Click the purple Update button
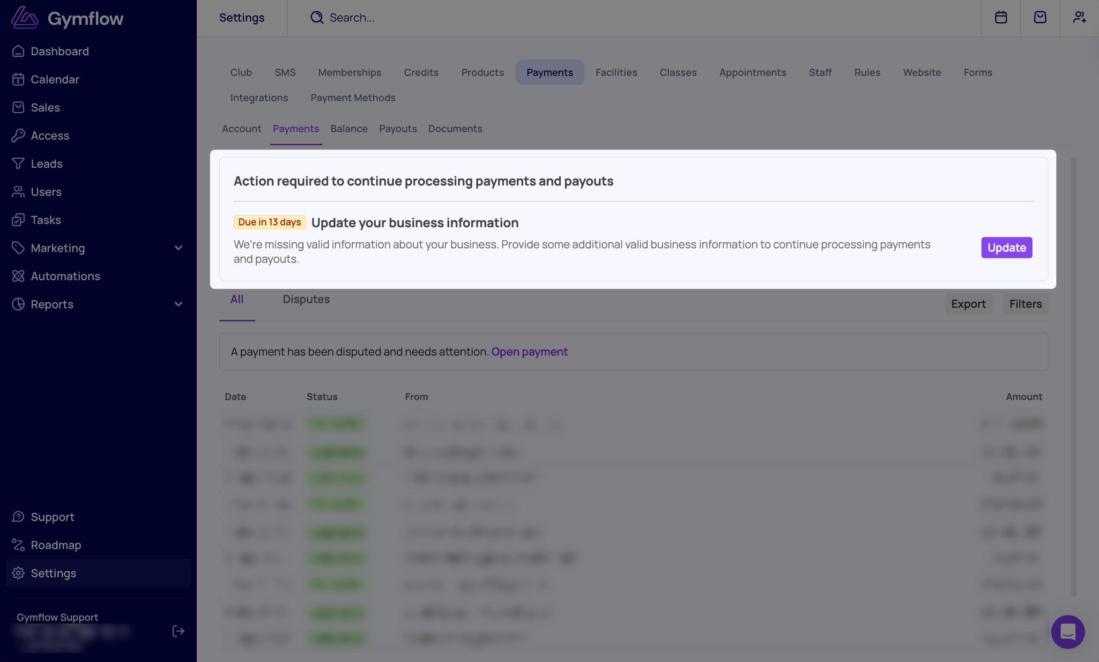 click(x=1007, y=247)
